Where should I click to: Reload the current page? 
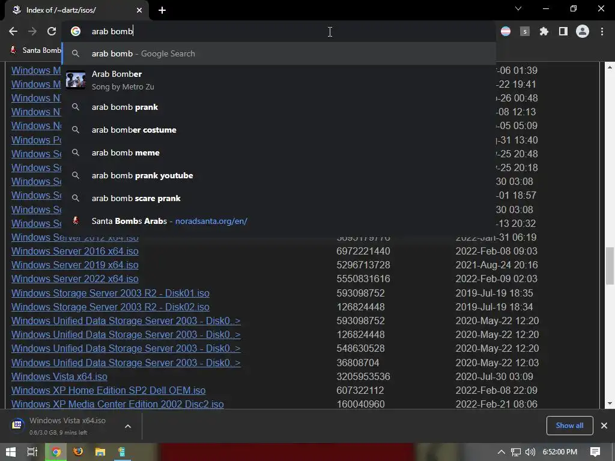52,31
